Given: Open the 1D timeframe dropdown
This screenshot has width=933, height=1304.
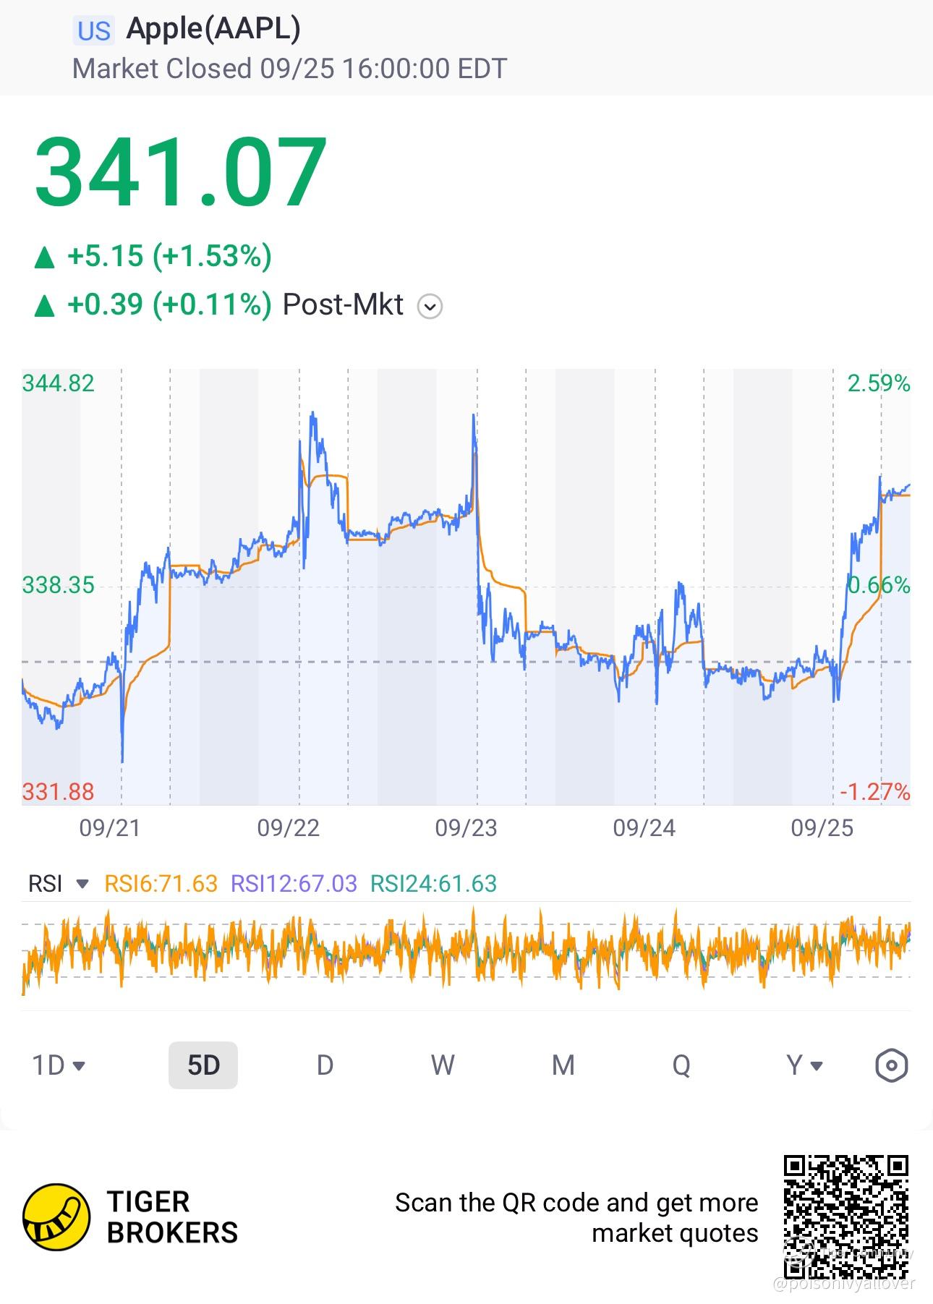Looking at the screenshot, I should 59,1065.
